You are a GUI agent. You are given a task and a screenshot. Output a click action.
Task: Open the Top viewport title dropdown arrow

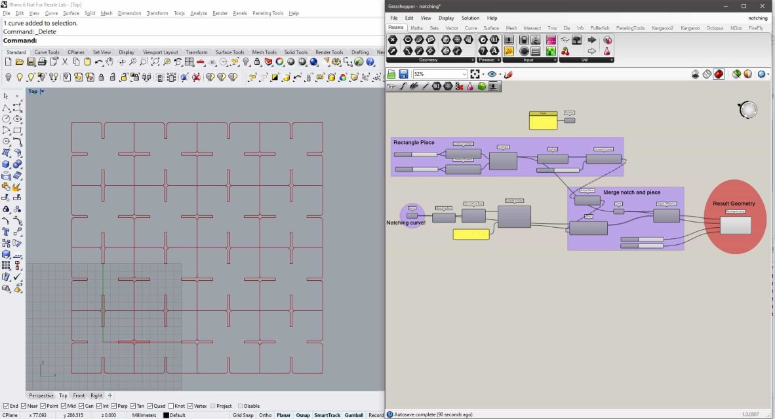tap(42, 91)
